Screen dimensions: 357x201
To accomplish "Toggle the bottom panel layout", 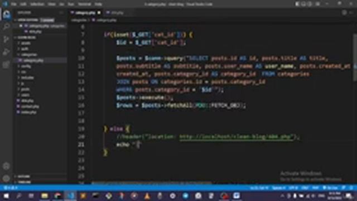I will click(303, 4).
